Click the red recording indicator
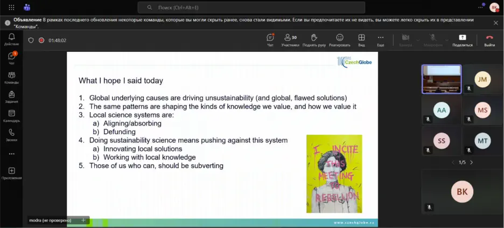504x228 pixels. pyautogui.click(x=41, y=40)
